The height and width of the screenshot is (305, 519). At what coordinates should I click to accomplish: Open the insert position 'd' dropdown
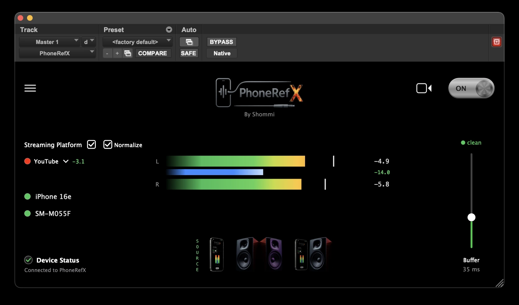(x=89, y=42)
